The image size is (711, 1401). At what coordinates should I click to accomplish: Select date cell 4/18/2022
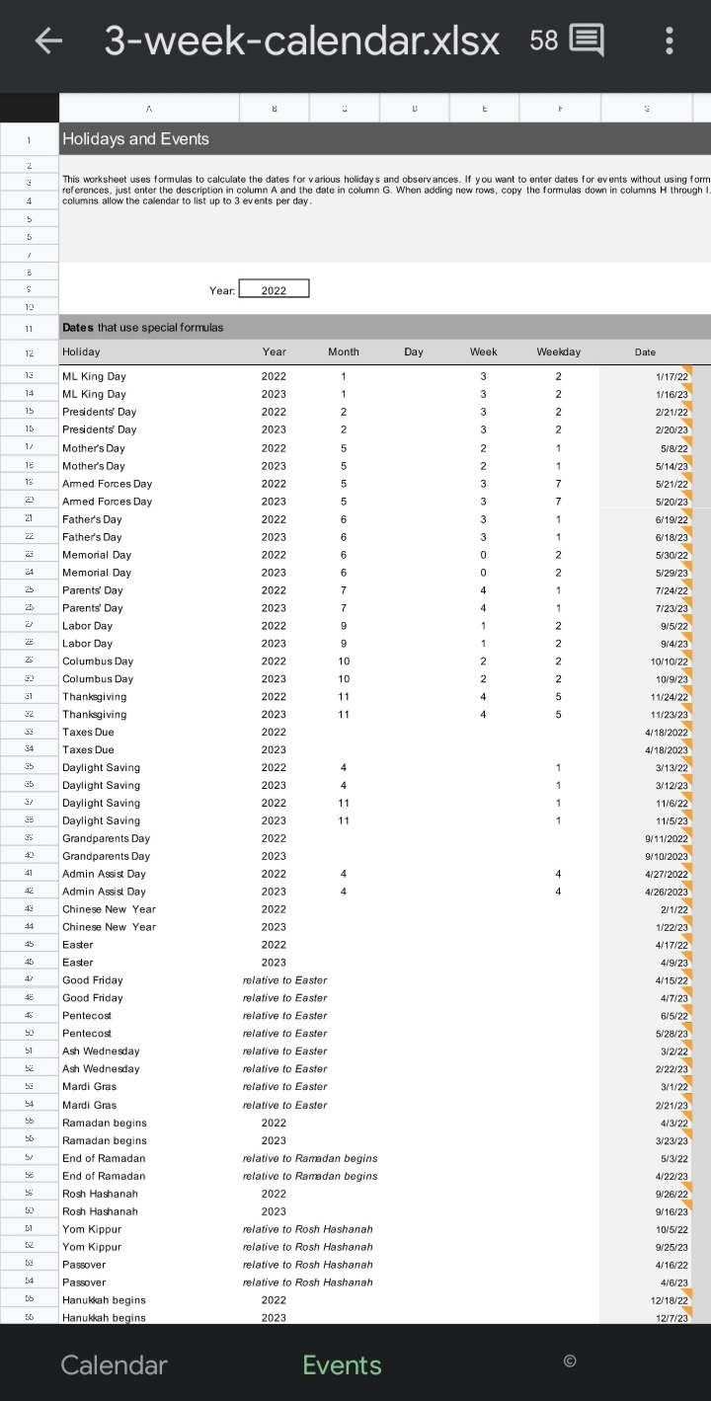point(647,732)
